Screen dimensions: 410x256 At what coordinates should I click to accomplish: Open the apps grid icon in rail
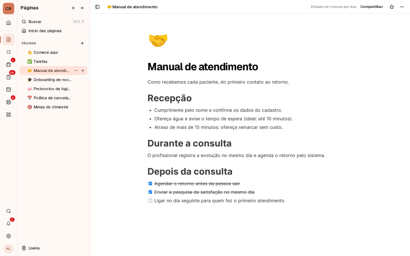[9, 115]
